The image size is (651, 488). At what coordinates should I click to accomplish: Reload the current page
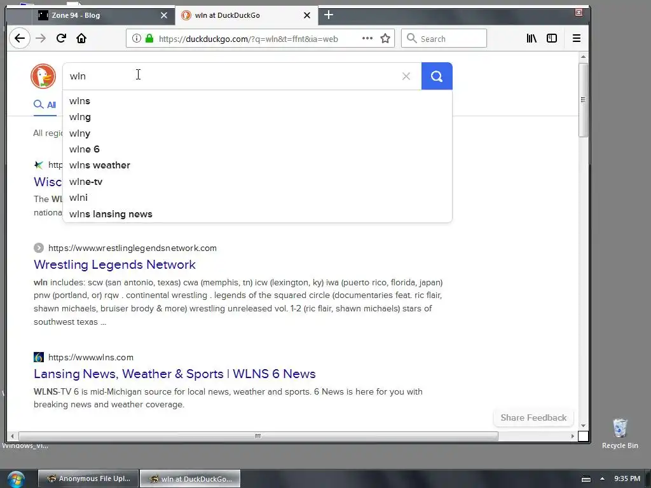61,39
